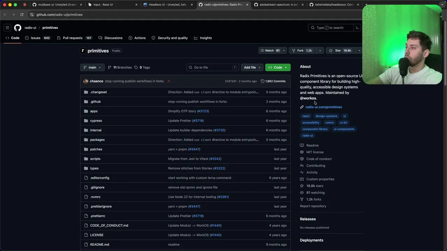This screenshot has width=447, height=251.
Task: Open the Report repository link
Action: 313,206
